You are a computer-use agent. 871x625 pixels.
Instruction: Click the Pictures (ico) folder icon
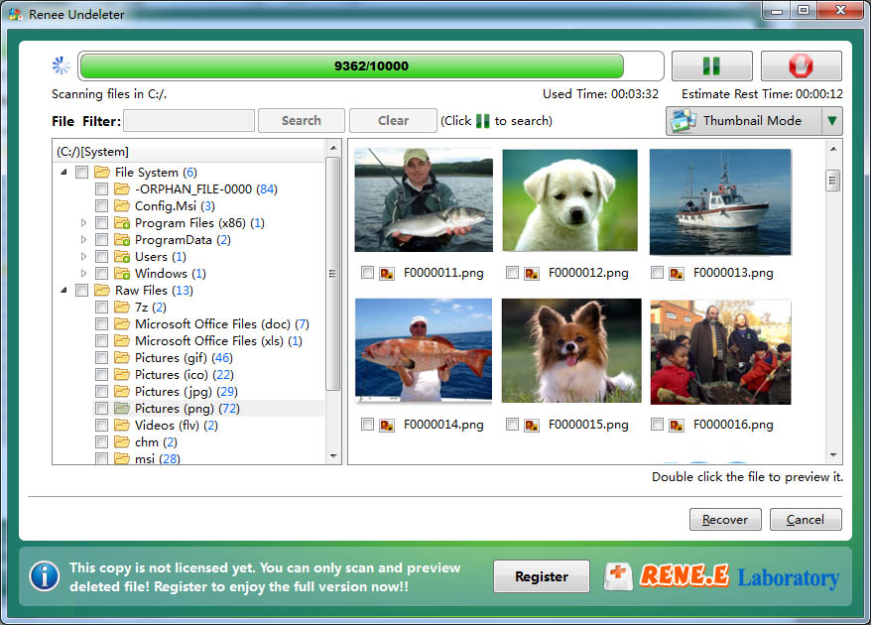coord(122,374)
